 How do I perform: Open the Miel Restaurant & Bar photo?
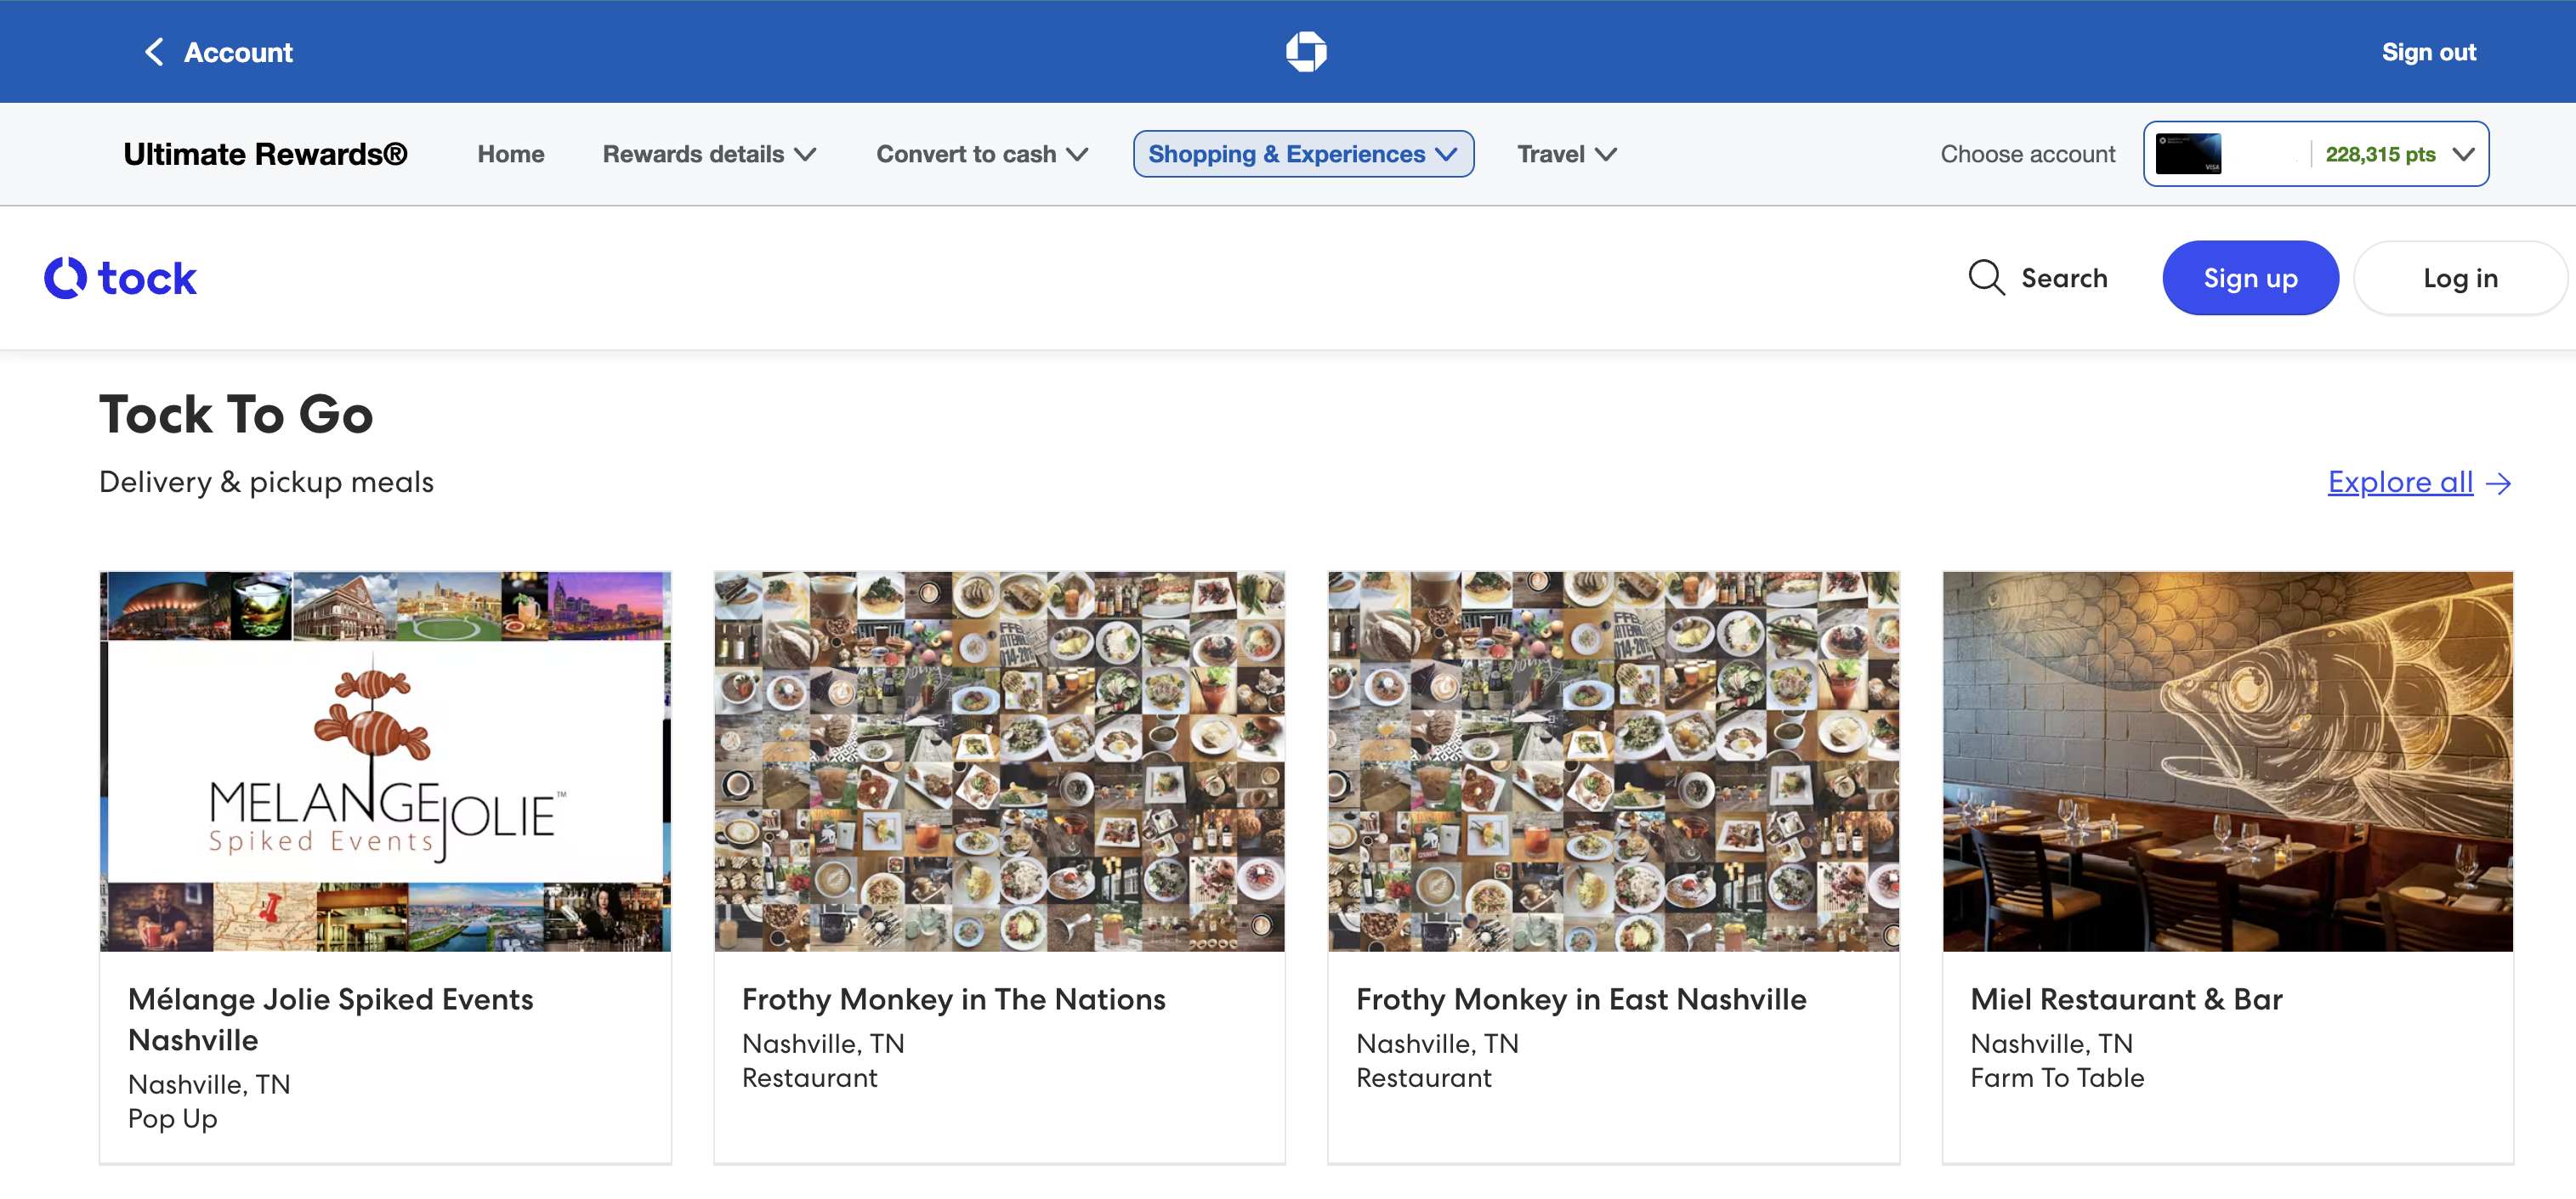(x=2227, y=761)
